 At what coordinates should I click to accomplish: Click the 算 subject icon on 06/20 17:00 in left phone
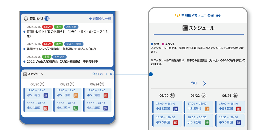click(46, 96)
